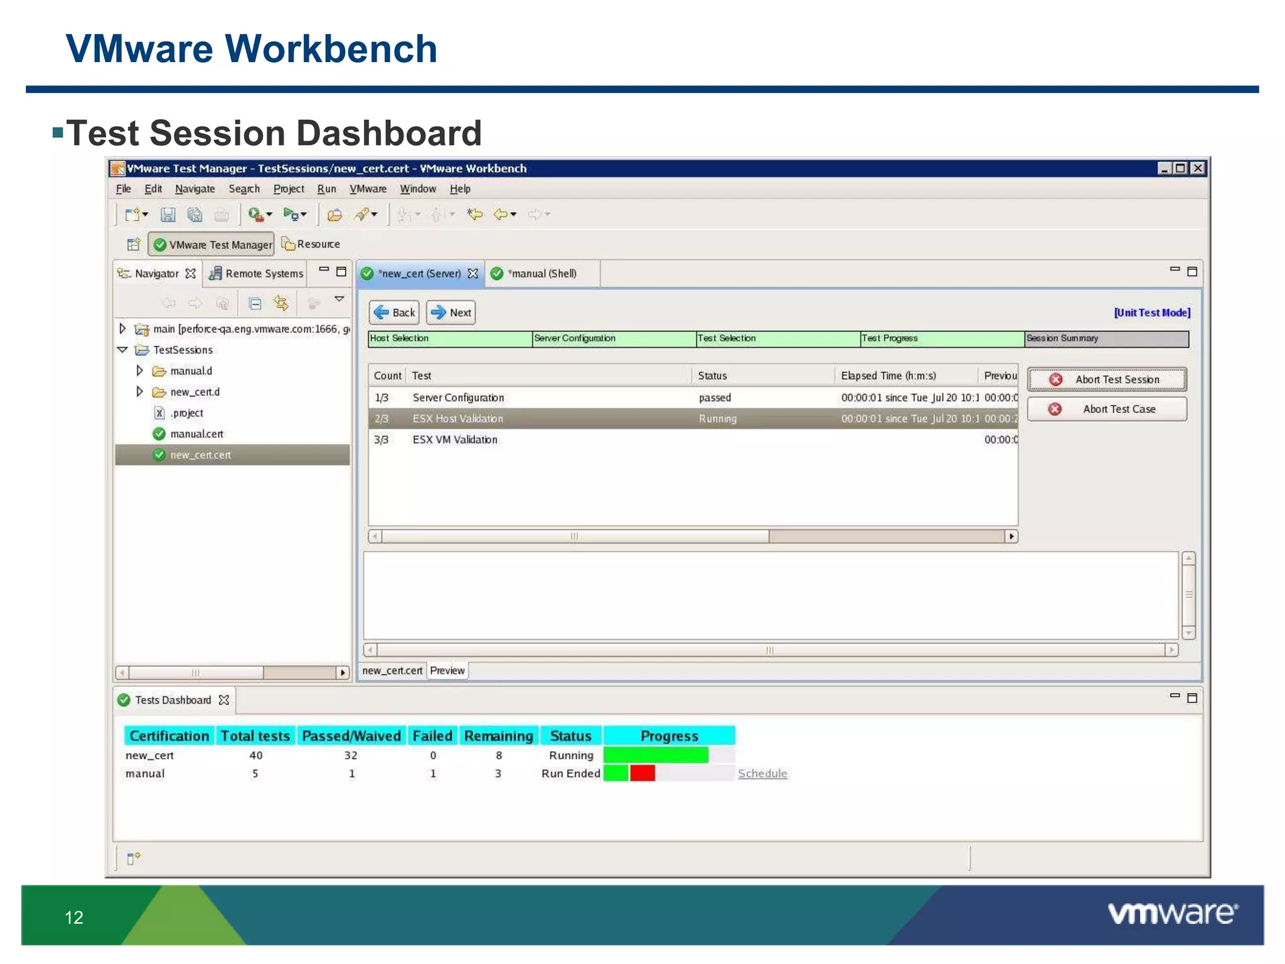Close the Tests Dashboard view
Image resolution: width=1285 pixels, height=964 pixels.
(x=224, y=700)
